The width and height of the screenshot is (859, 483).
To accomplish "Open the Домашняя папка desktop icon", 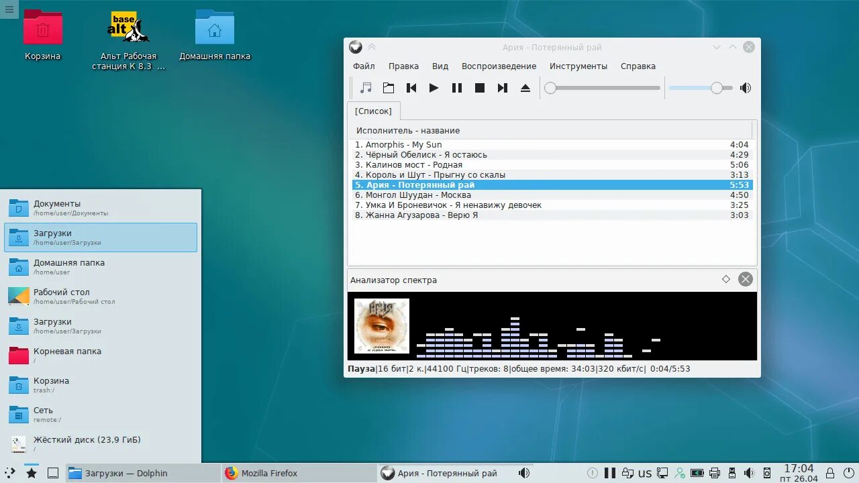I will 215,36.
